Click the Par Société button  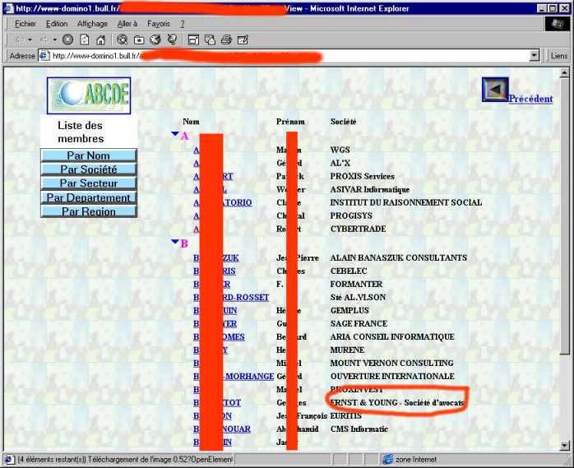click(x=89, y=169)
